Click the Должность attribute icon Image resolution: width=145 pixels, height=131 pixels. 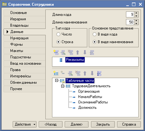point(74,108)
